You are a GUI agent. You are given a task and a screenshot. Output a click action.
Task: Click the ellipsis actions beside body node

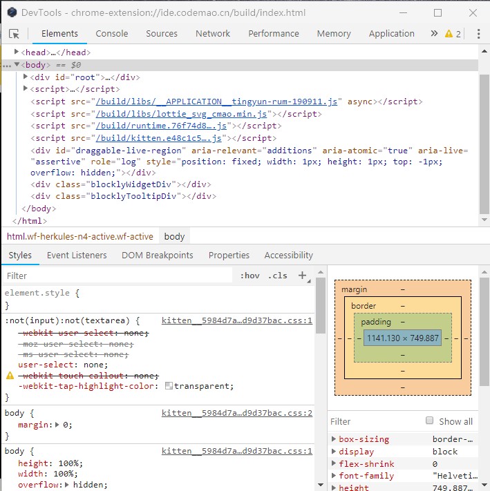pyautogui.click(x=7, y=66)
